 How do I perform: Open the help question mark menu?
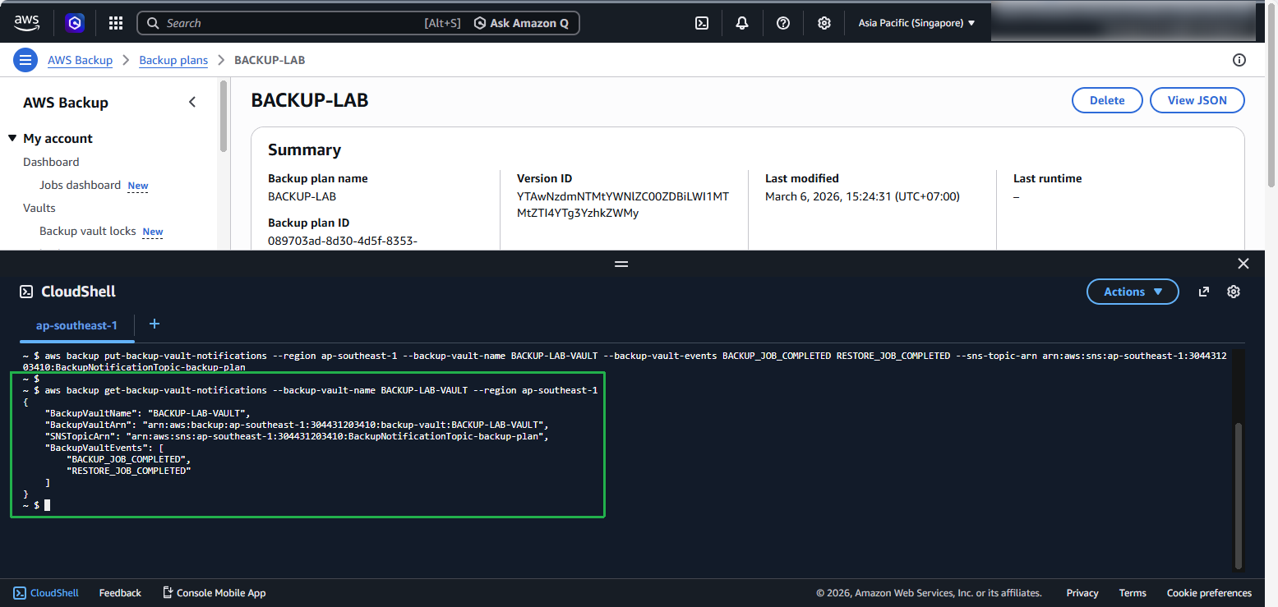click(x=783, y=23)
